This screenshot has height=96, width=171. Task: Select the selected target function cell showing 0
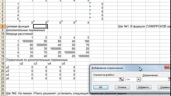point(40,26)
